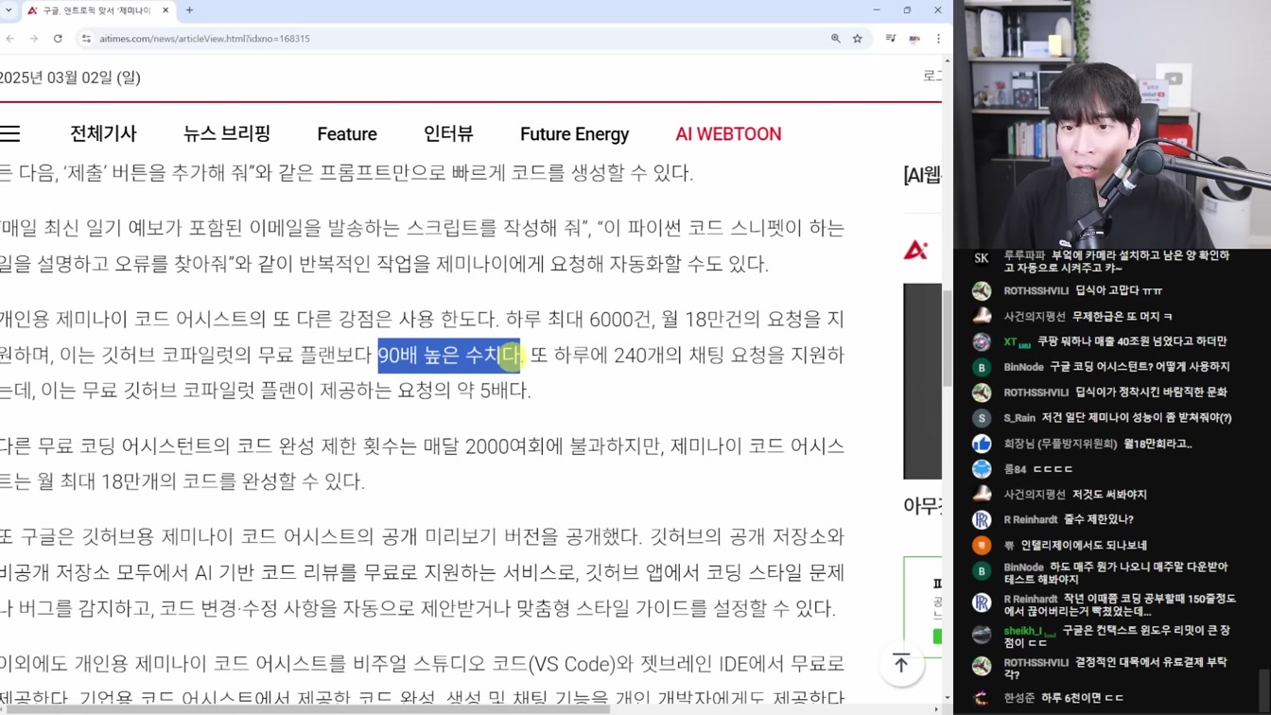The image size is (1271, 715).
Task: Click ROTHSSHVILI avatar beside 딥식아 고맙다
Action: [982, 290]
